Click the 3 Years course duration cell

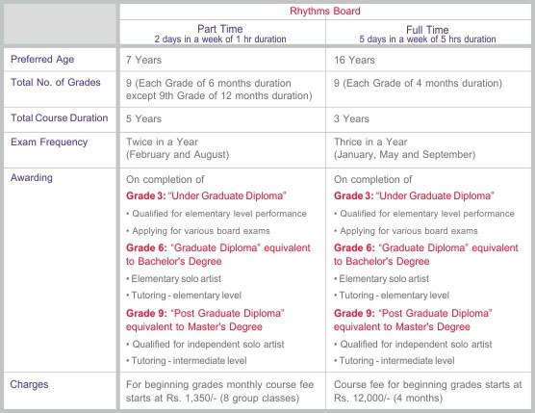pos(351,118)
